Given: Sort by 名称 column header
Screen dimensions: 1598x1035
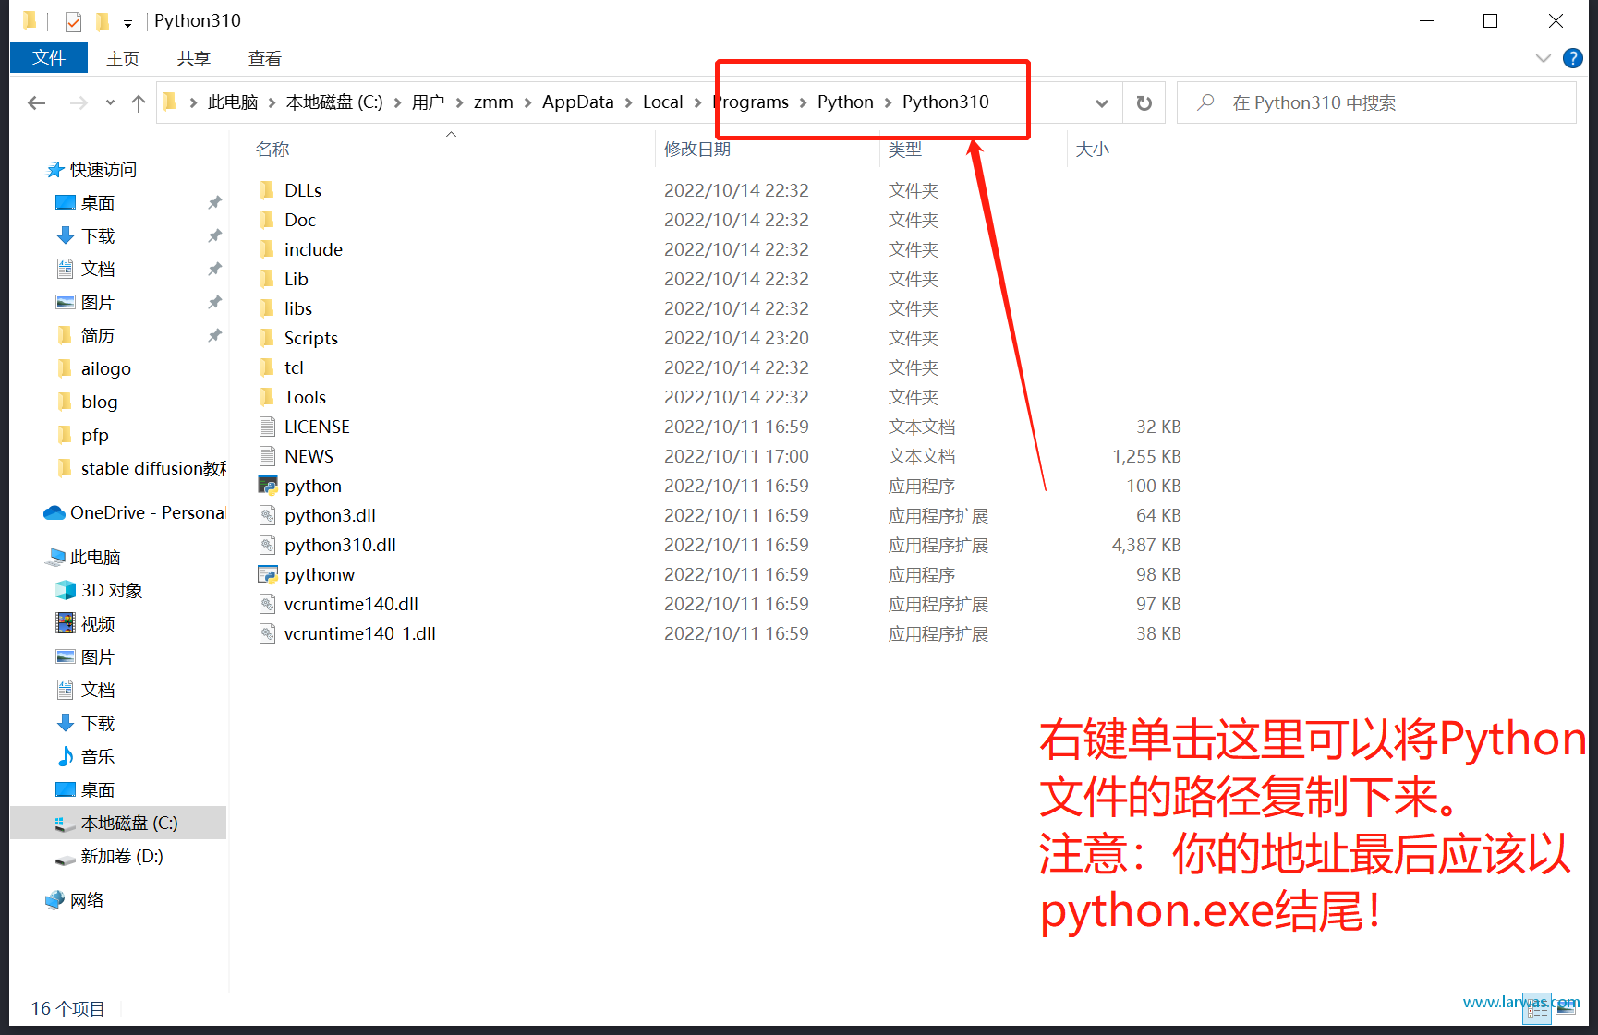Looking at the screenshot, I should pos(272,149).
